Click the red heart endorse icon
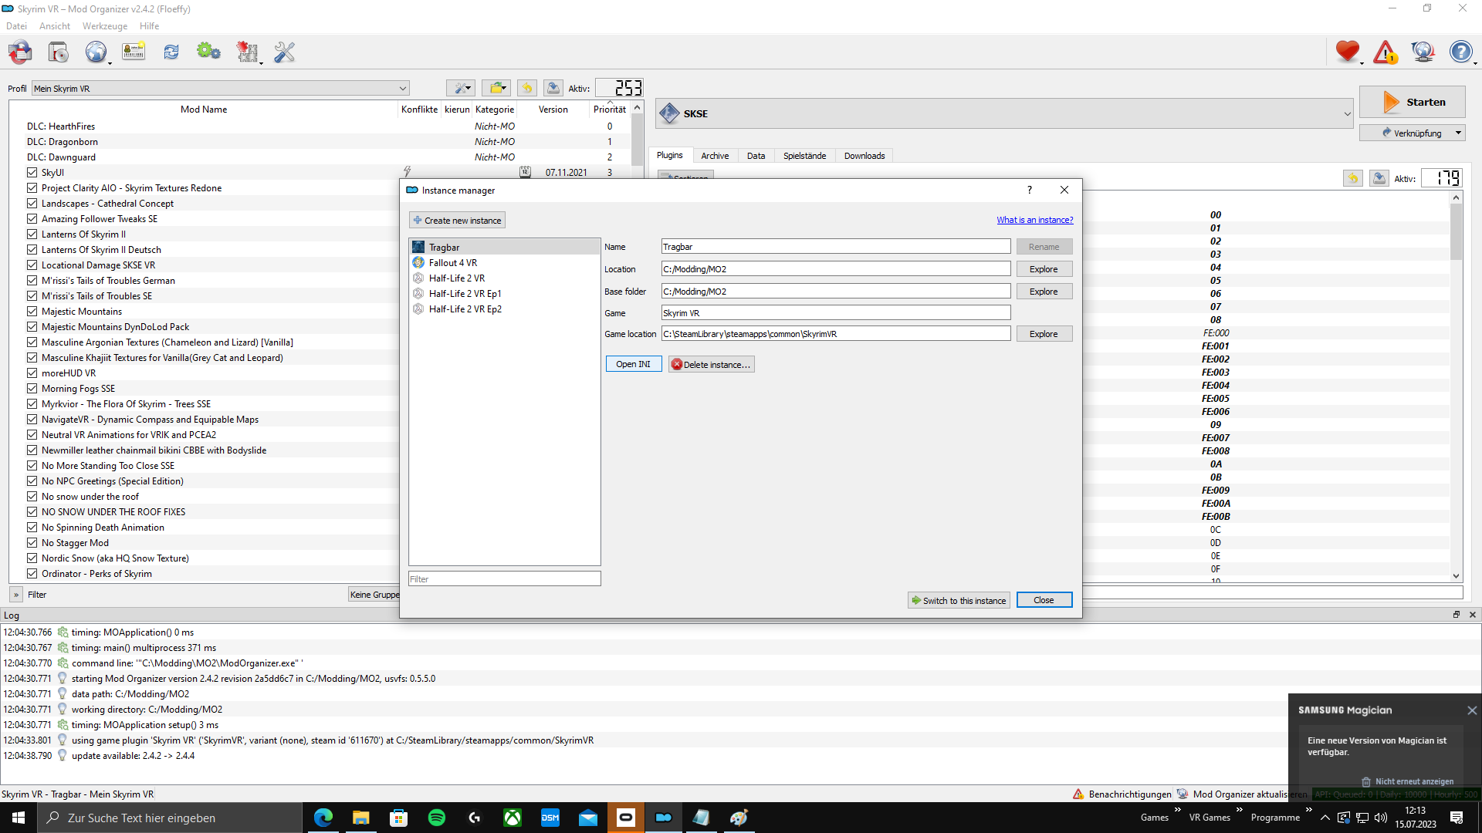 tap(1347, 52)
